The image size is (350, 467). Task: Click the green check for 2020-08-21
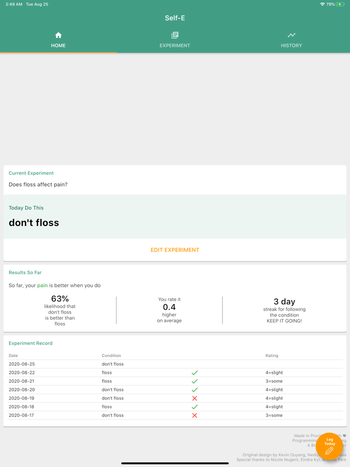(194, 381)
